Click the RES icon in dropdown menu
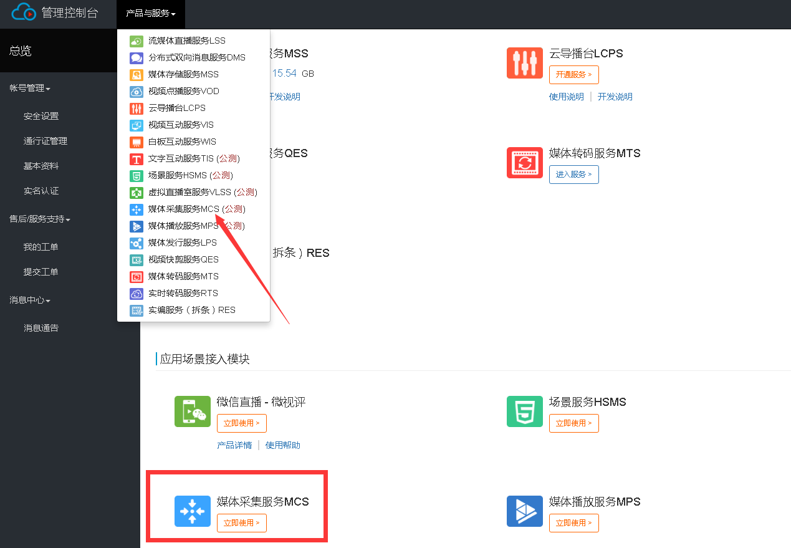Screen dimensions: 791x548 point(137,310)
